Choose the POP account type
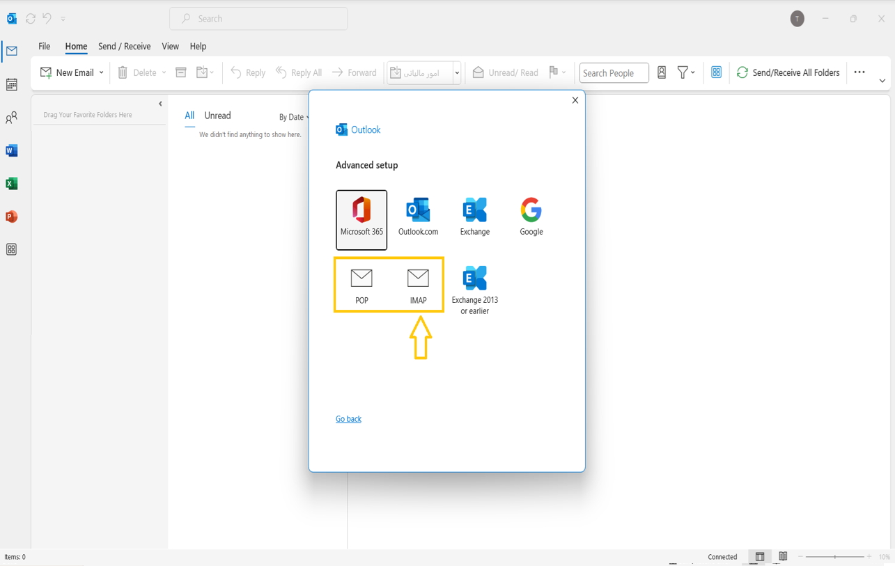Image resolution: width=895 pixels, height=566 pixels. [x=361, y=285]
